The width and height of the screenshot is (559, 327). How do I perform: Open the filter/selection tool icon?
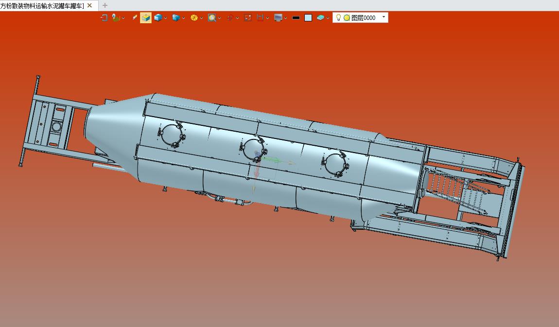(116, 17)
